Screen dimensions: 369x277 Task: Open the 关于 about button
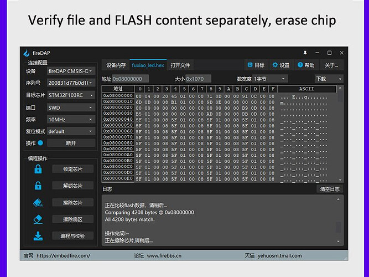coord(331,65)
